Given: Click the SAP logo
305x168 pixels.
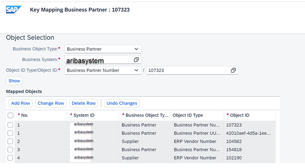Looking at the screenshot, I should click(13, 10).
